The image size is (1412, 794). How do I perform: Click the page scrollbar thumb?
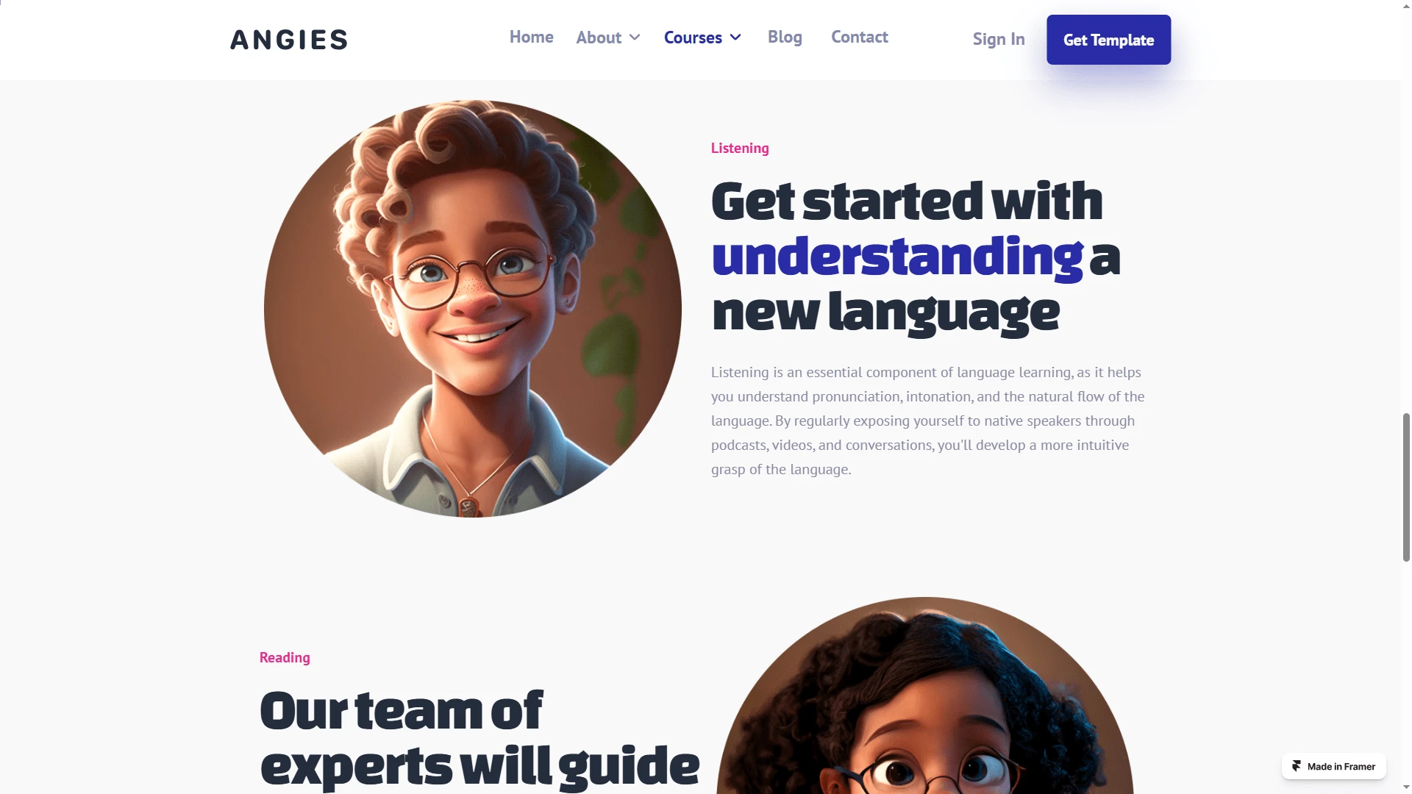tap(1406, 487)
